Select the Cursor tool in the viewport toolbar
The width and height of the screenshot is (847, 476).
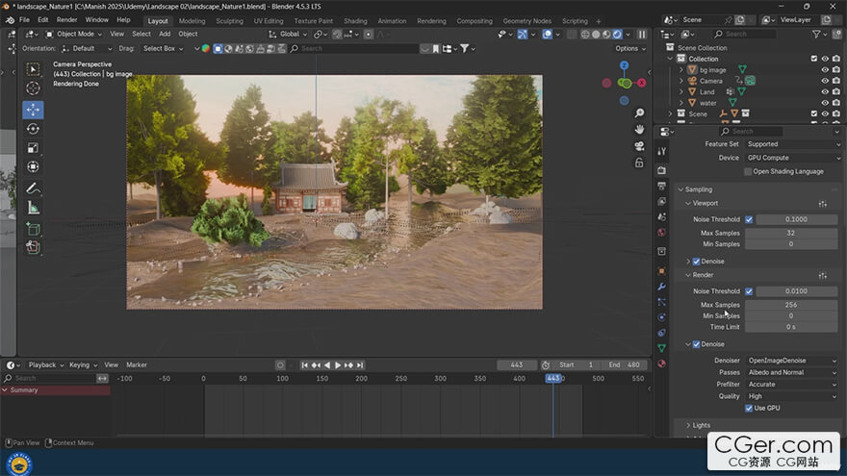[x=33, y=88]
